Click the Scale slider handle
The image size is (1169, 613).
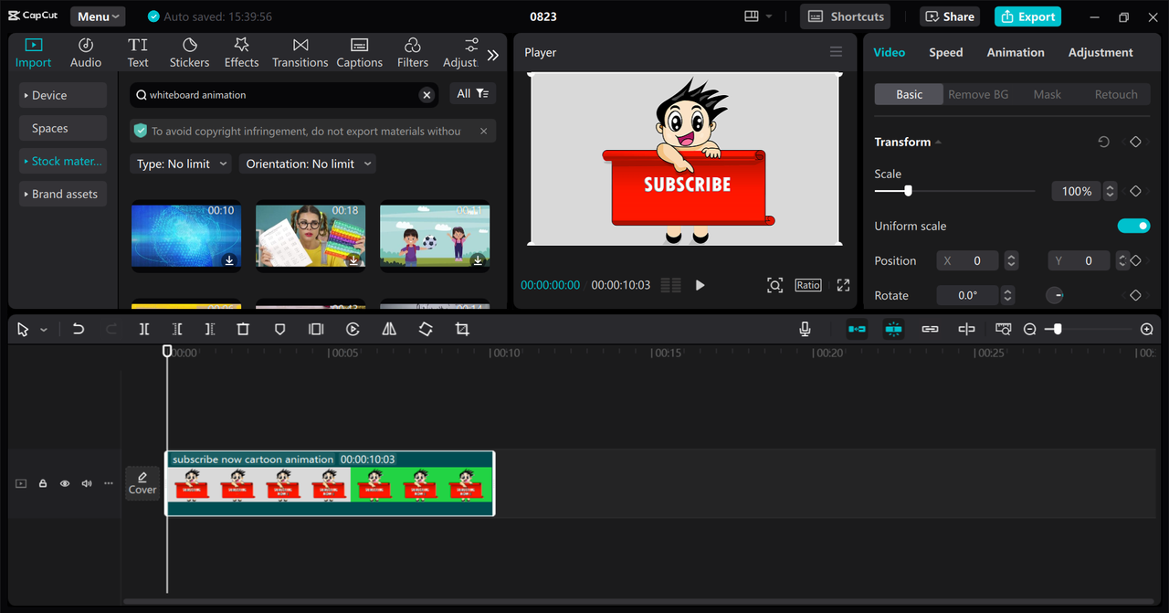pyautogui.click(x=908, y=191)
